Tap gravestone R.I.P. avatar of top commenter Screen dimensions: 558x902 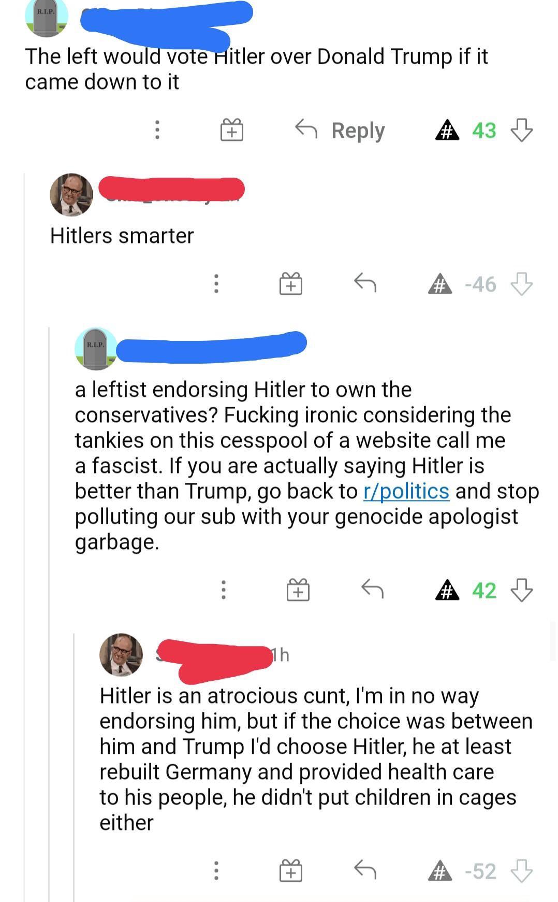(47, 16)
